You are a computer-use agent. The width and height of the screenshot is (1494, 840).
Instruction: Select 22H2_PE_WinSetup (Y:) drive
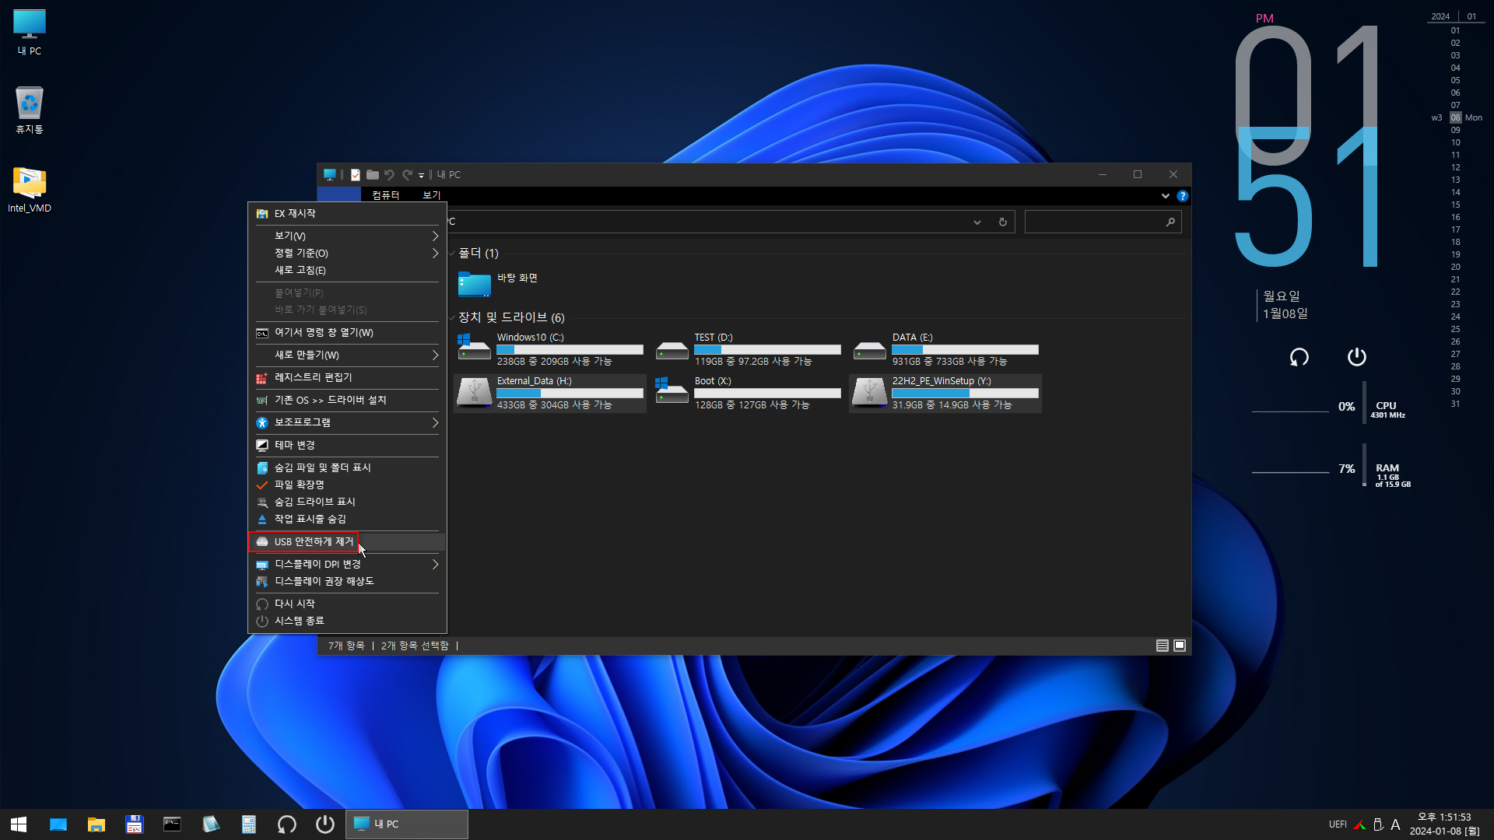click(945, 393)
